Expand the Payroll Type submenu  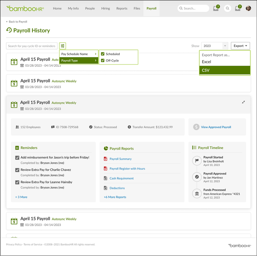point(79,61)
